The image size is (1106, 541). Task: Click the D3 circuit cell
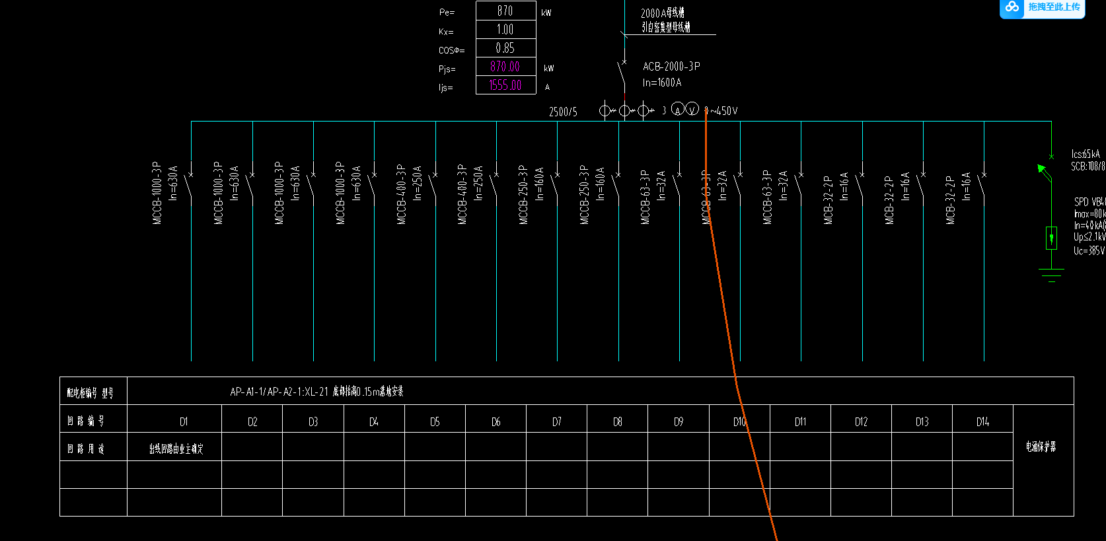[313, 418]
